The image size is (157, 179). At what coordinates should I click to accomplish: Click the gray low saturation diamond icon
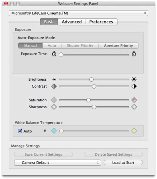click(x=54, y=100)
